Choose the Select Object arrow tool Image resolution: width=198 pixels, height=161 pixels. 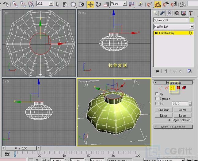pyautogui.click(x=58, y=5)
